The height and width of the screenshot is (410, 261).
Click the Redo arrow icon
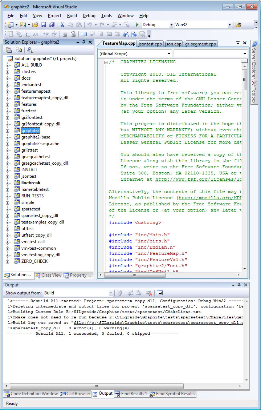(102, 25)
